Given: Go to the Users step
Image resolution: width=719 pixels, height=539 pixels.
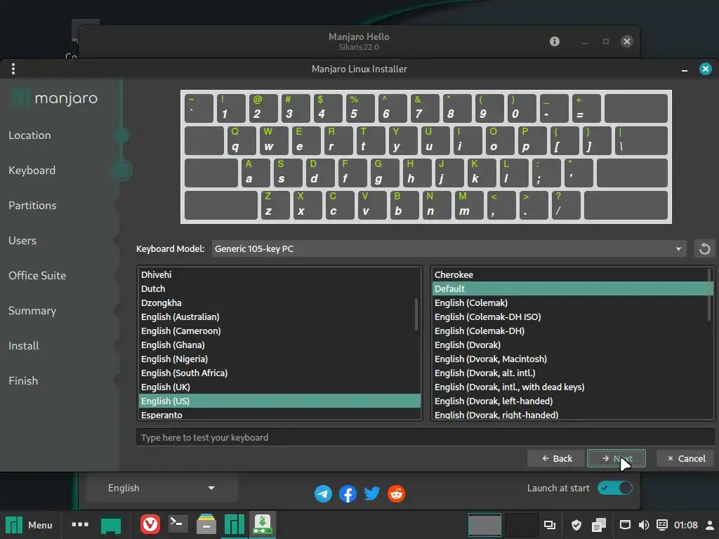Looking at the screenshot, I should click(22, 240).
